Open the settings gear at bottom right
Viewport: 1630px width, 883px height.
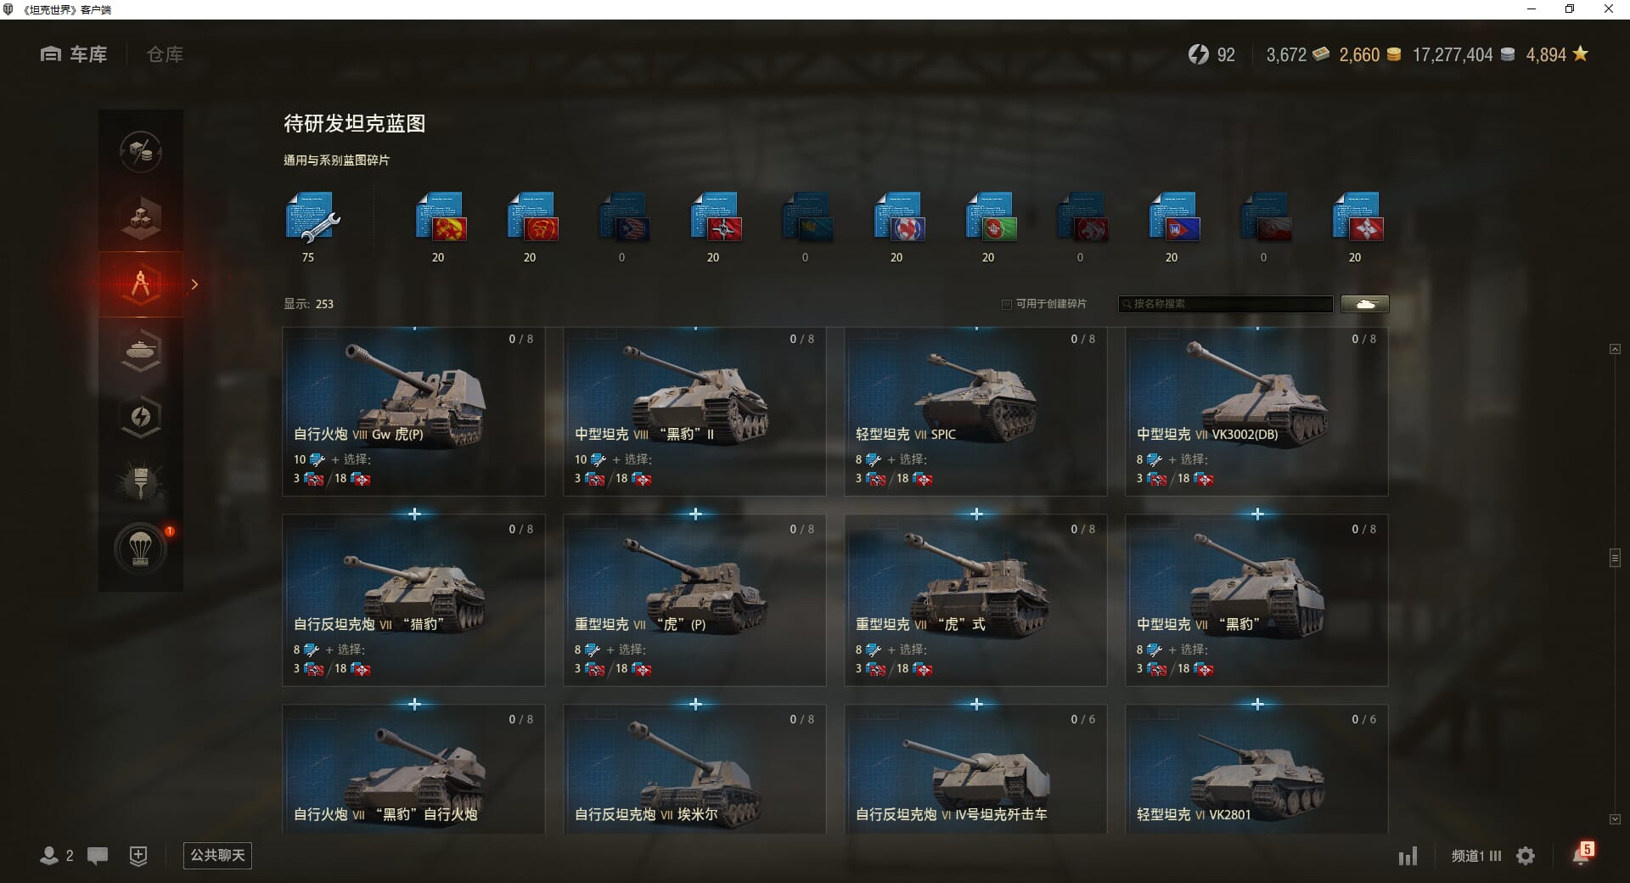click(x=1526, y=856)
